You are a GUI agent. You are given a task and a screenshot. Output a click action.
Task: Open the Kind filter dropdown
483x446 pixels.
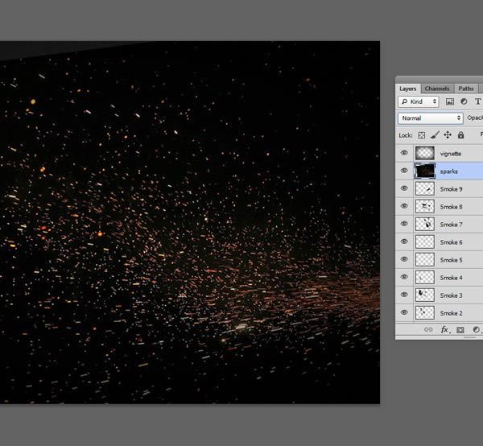[419, 101]
